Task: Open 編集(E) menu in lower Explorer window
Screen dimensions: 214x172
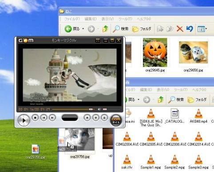Action: (146, 90)
